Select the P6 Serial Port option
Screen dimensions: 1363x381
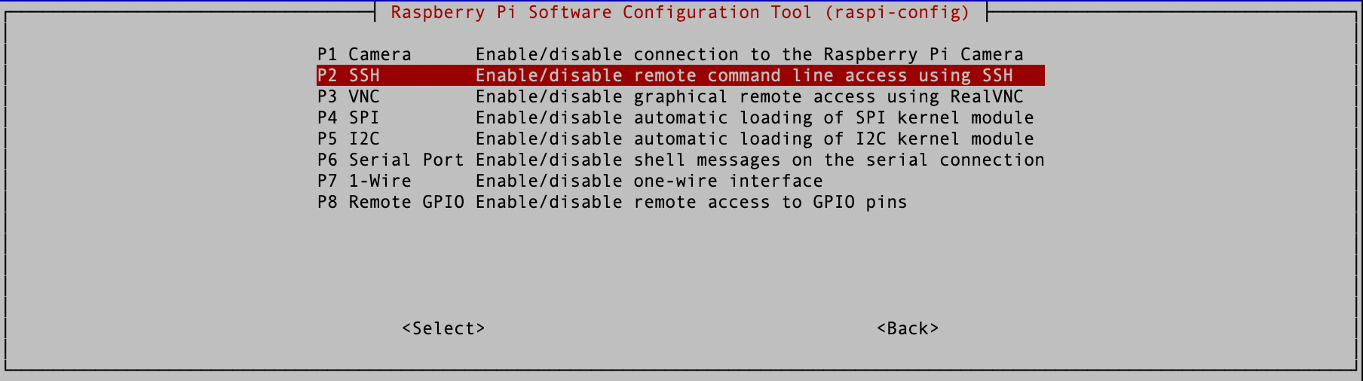pos(390,160)
